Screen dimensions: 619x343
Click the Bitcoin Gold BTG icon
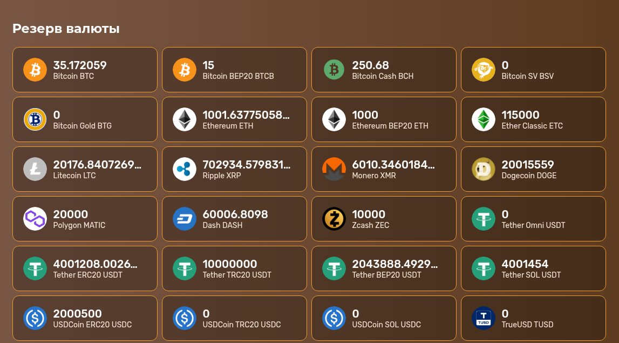(35, 119)
